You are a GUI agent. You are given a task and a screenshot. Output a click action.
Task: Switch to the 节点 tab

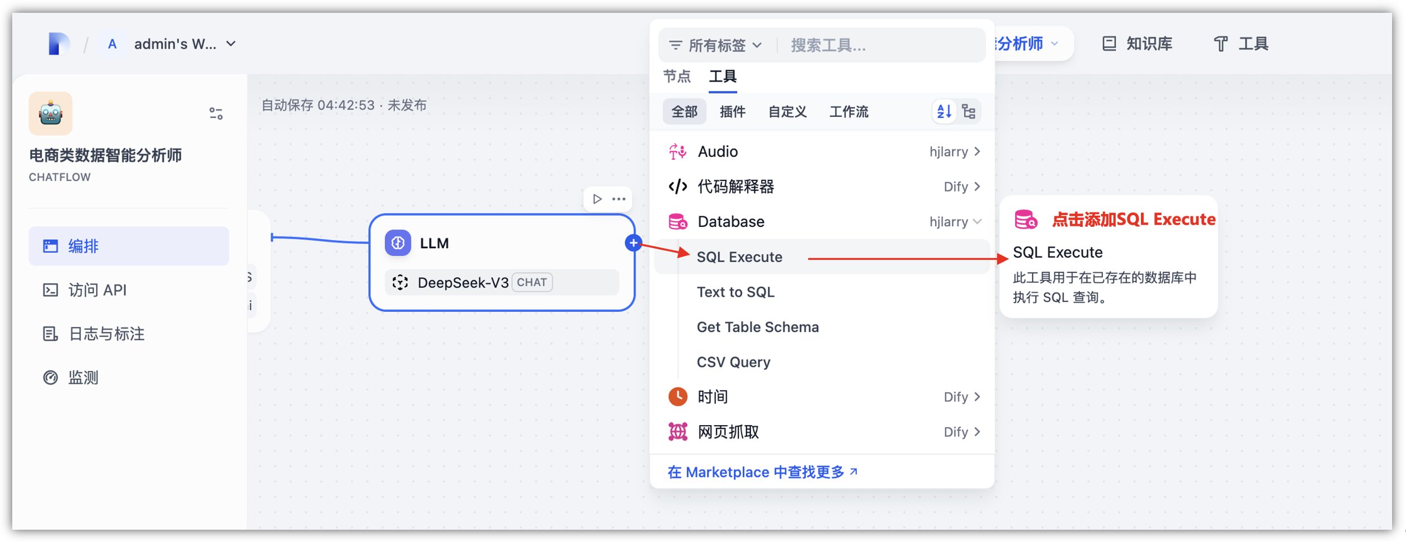pyautogui.click(x=677, y=77)
